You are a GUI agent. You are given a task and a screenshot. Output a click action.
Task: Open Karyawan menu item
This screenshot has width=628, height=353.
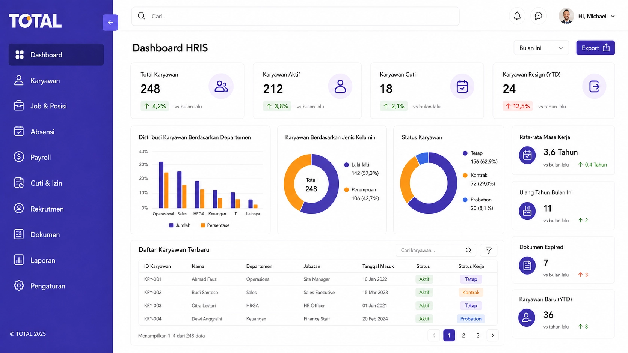pyautogui.click(x=56, y=81)
